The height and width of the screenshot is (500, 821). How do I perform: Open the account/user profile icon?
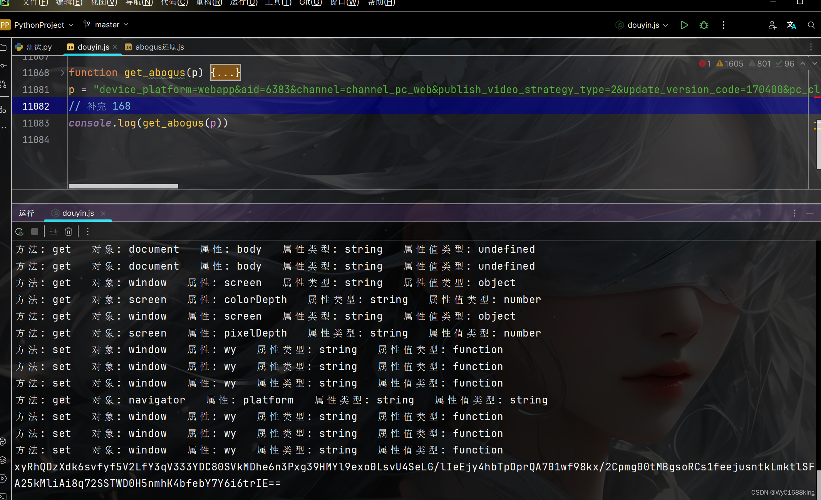(772, 25)
